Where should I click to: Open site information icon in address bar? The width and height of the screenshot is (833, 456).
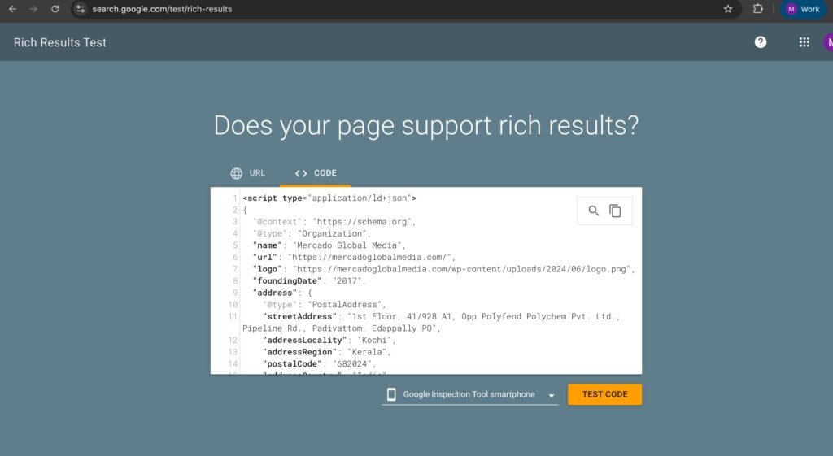coord(81,9)
